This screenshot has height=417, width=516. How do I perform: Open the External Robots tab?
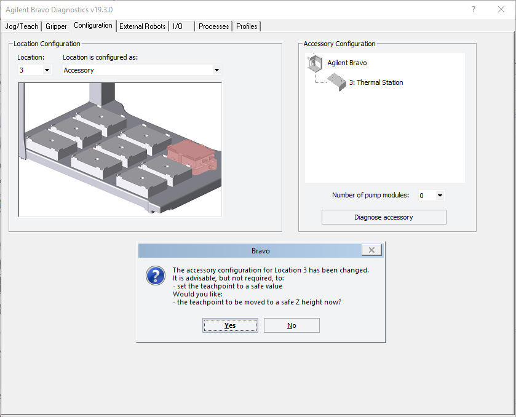pos(143,26)
